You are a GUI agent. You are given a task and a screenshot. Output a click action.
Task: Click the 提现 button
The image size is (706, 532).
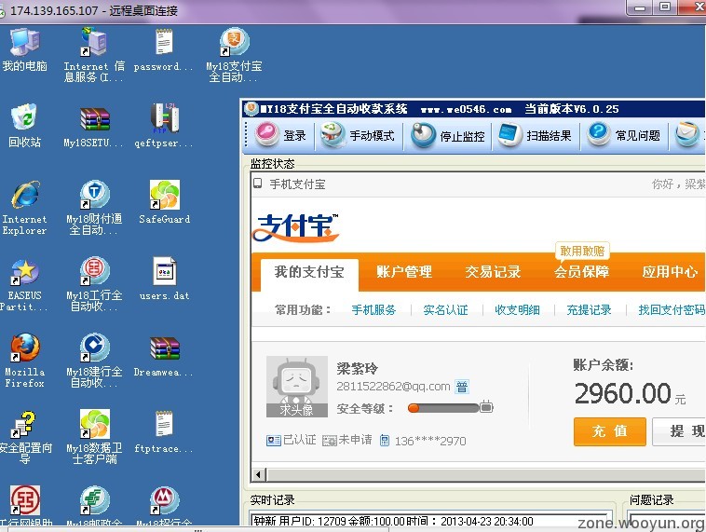pyautogui.click(x=681, y=431)
